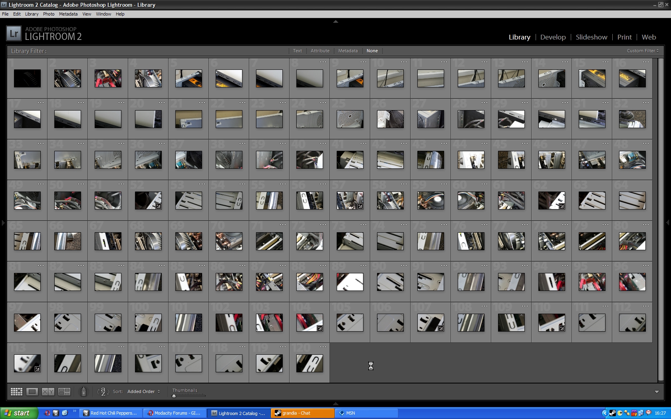Switch to Grid view
Screen dimensions: 671x419
coord(16,391)
